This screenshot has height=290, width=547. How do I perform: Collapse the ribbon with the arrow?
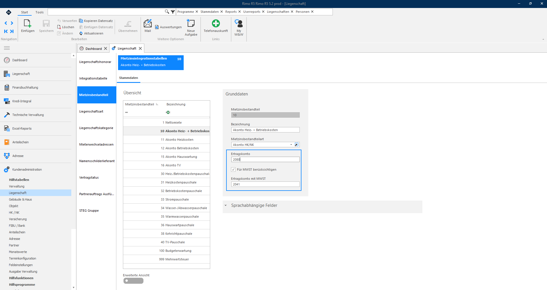pos(543,39)
